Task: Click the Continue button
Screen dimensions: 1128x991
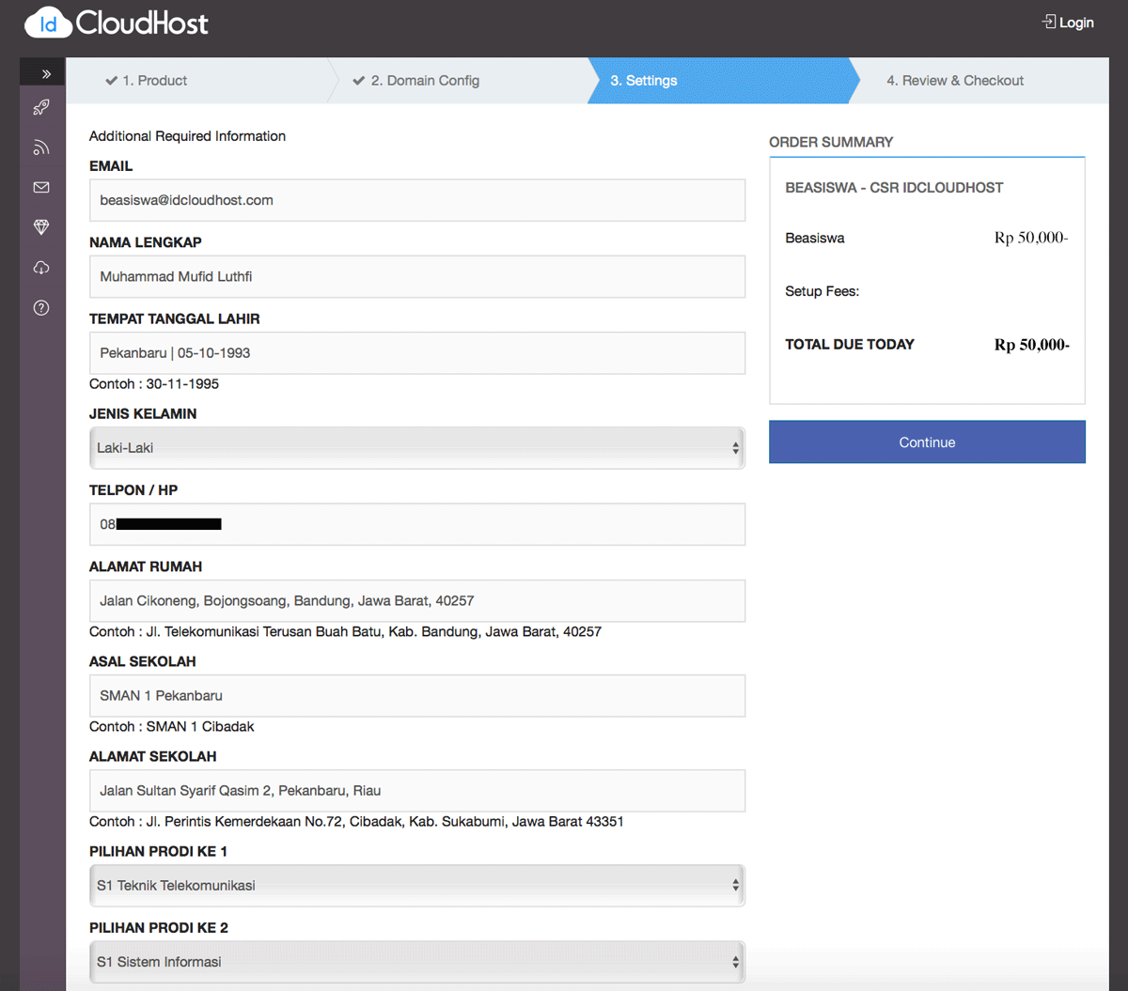Action: [x=926, y=441]
